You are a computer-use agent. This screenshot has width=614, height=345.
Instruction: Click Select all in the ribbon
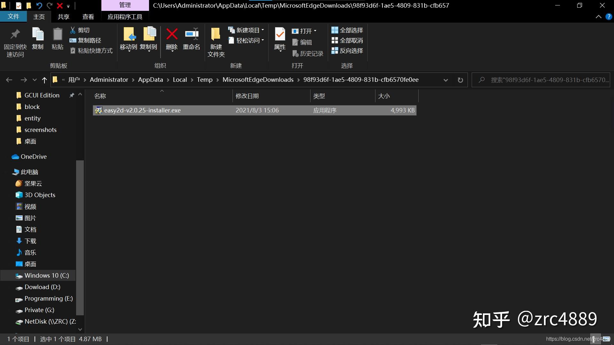[347, 30]
